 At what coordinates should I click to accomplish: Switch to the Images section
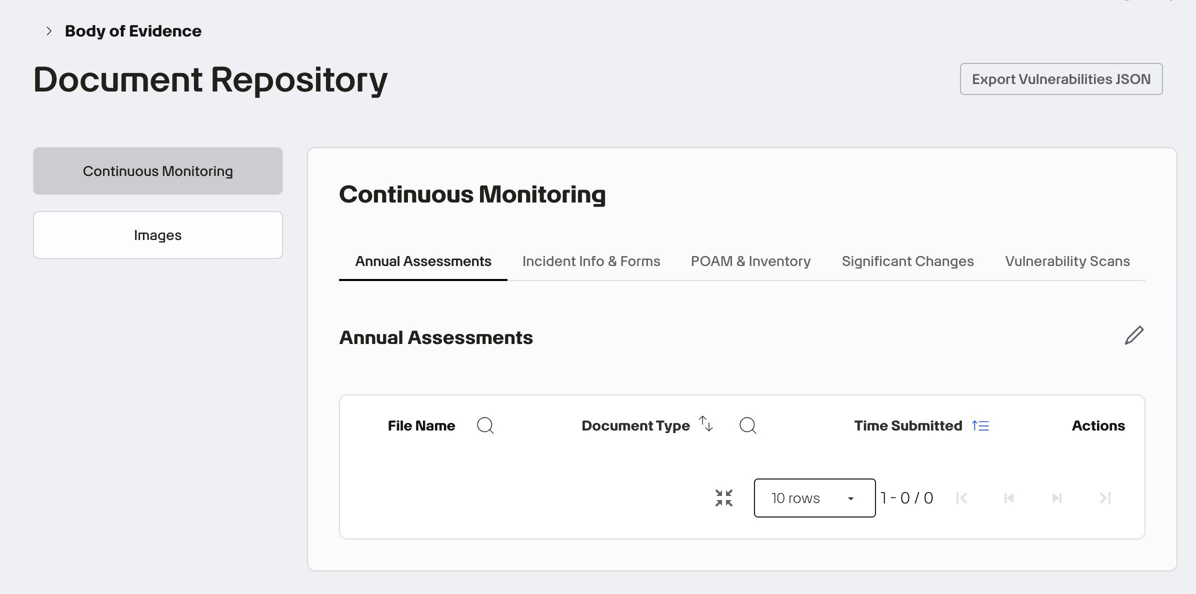pos(157,234)
